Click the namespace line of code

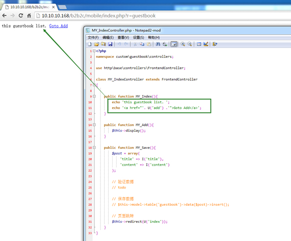[x=135, y=57]
